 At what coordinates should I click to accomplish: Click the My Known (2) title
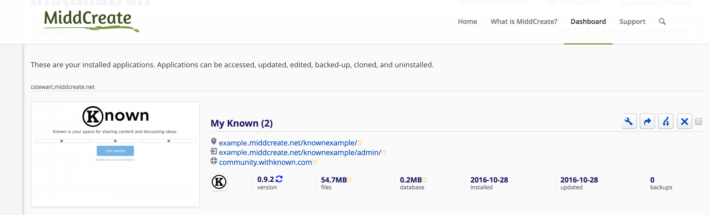[x=242, y=123]
